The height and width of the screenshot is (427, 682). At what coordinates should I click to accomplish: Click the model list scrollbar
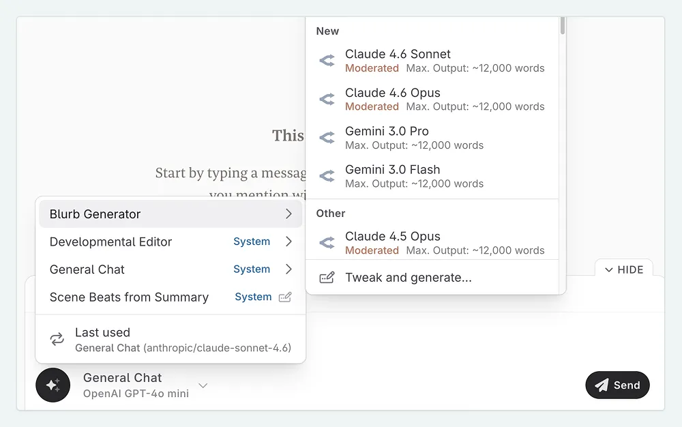[x=563, y=26]
